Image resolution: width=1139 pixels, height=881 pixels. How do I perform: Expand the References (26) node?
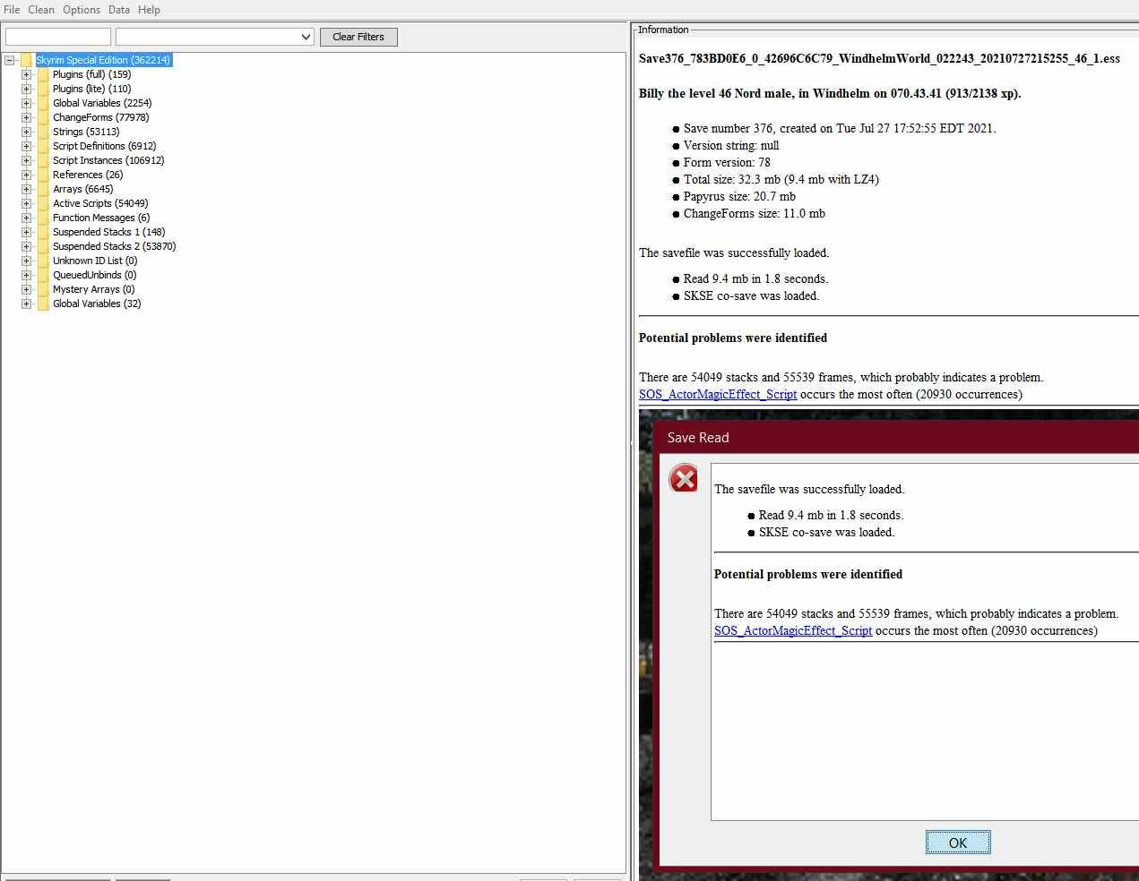(26, 175)
